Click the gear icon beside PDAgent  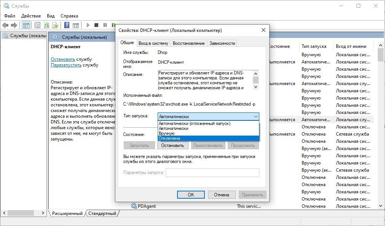coord(134,205)
